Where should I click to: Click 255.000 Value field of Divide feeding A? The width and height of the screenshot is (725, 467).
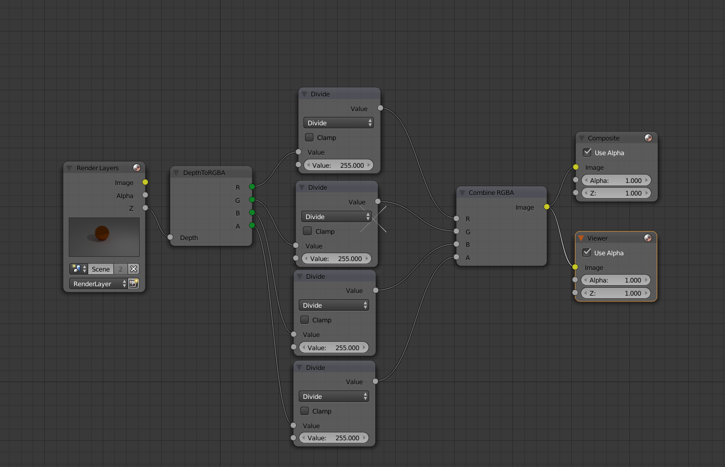334,438
